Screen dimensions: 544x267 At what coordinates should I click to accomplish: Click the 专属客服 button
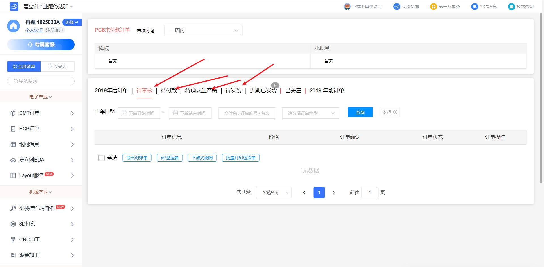(41, 44)
